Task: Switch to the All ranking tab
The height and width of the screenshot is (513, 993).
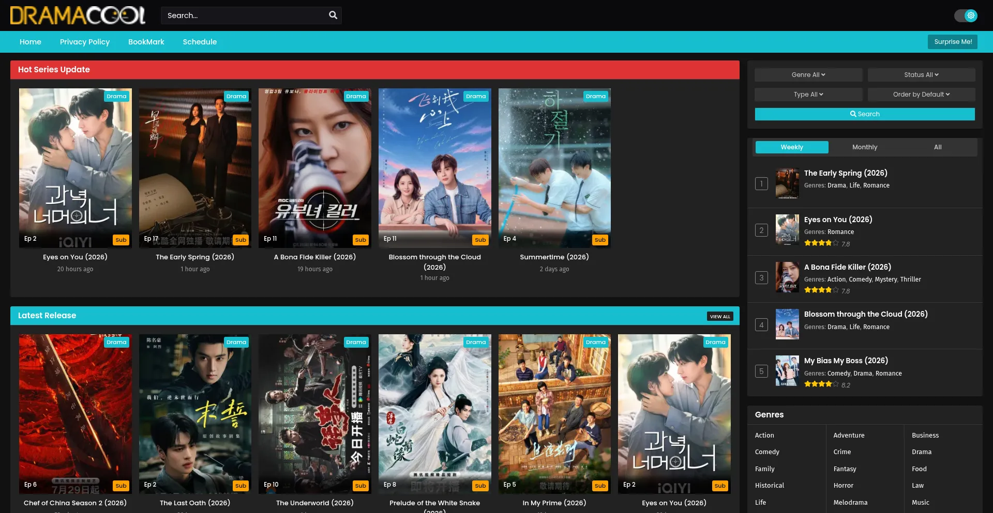Action: click(938, 147)
